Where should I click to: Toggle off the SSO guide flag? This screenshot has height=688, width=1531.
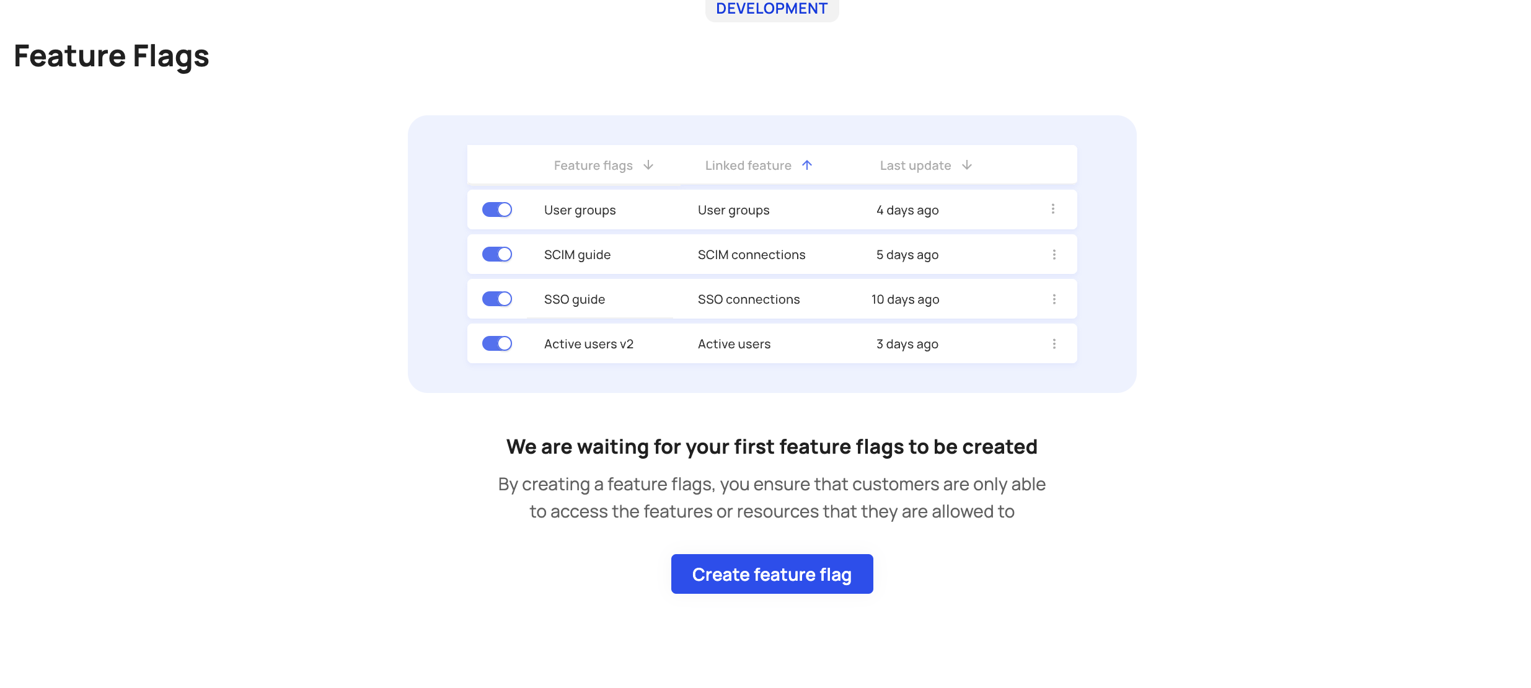coord(497,299)
